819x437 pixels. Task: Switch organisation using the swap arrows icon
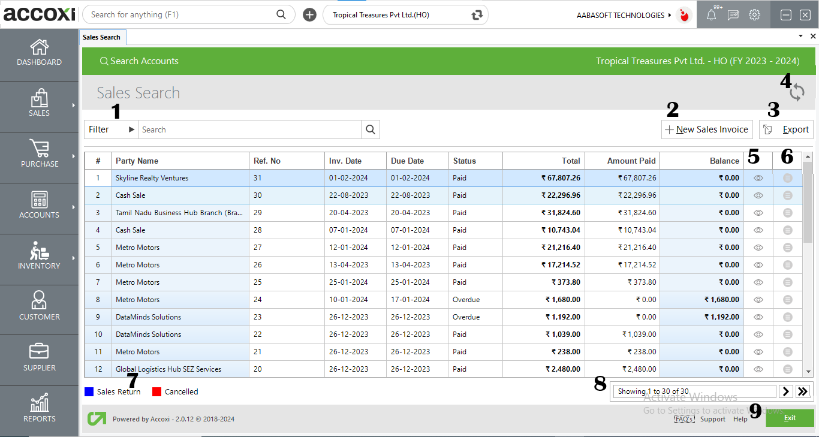click(x=477, y=15)
